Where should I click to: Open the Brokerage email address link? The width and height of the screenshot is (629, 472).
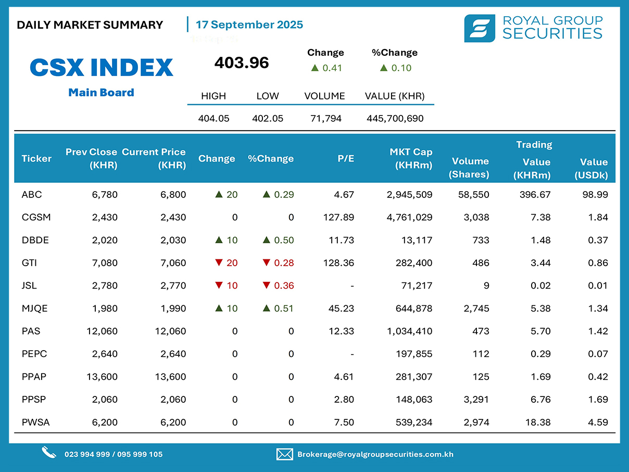coord(375,454)
